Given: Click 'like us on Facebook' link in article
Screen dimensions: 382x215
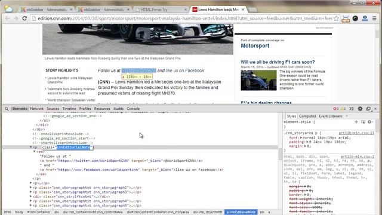Looking at the screenshot, I should coord(185,70).
